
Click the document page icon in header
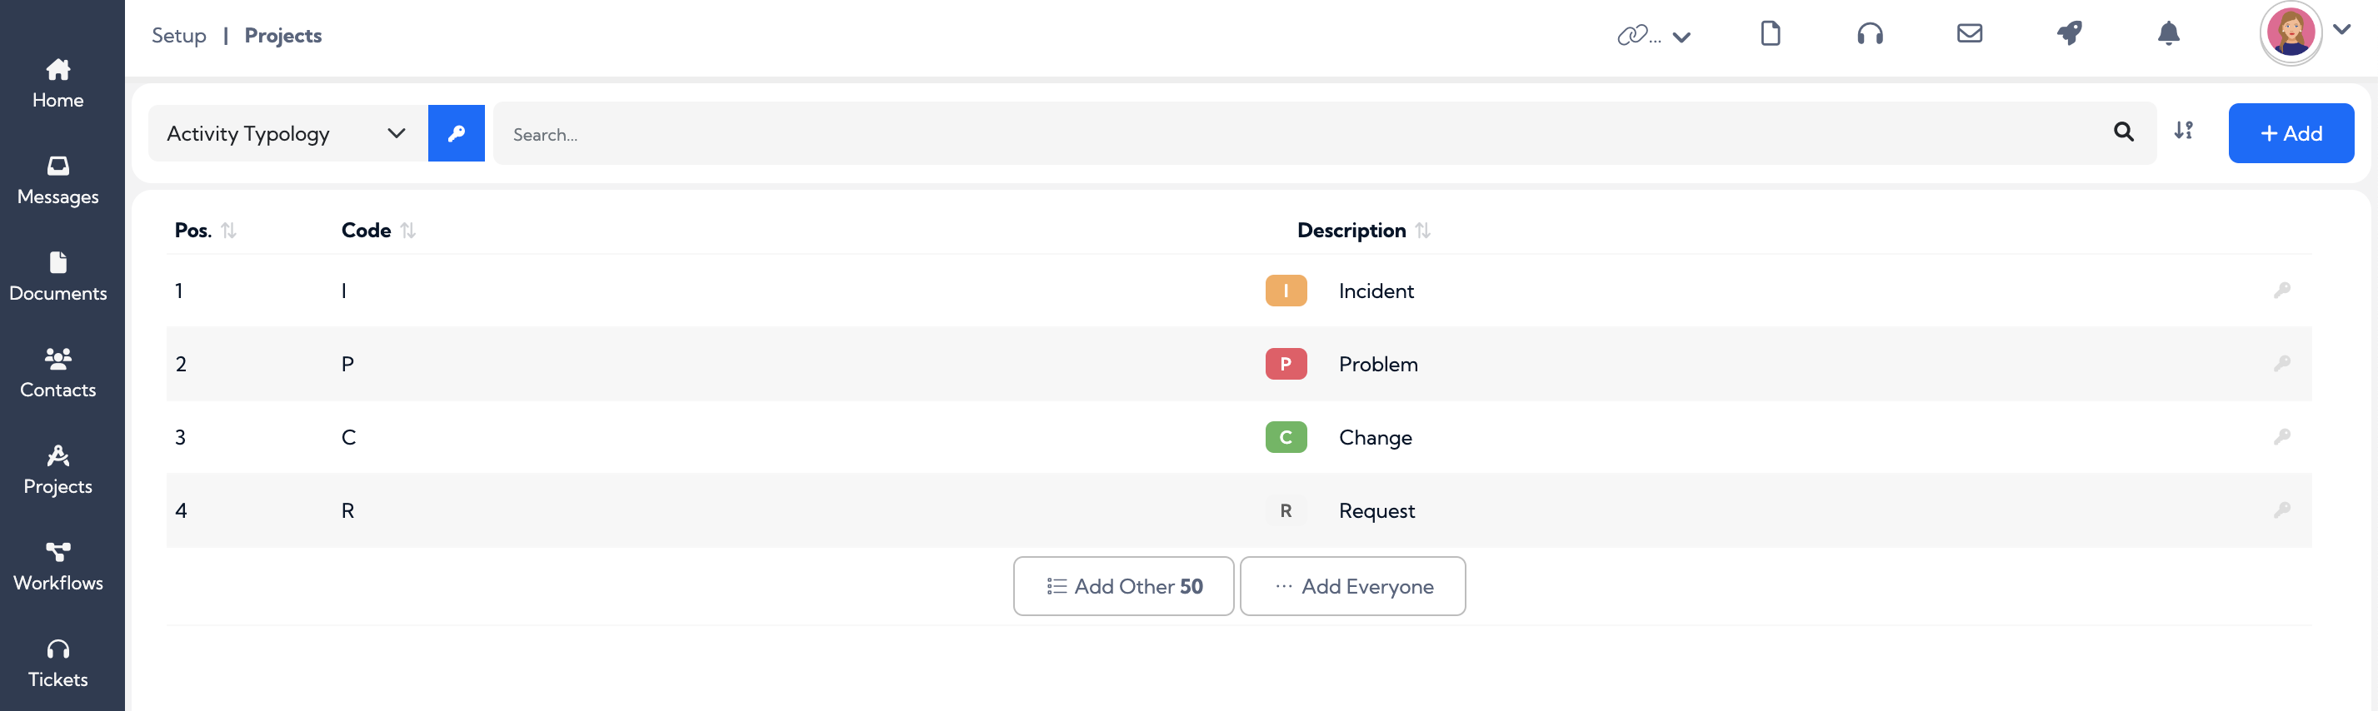[x=1770, y=34]
